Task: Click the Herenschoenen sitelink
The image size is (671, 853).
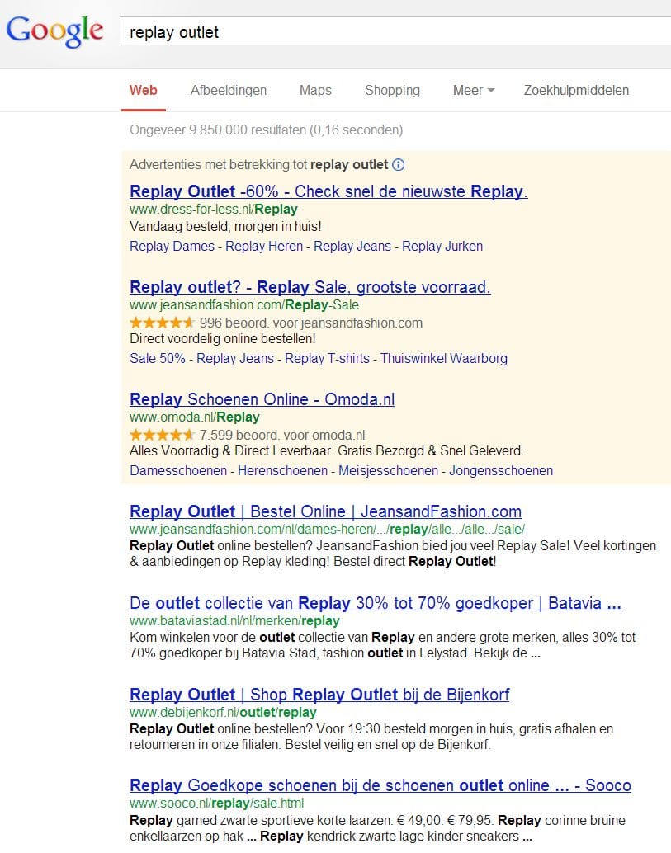Action: (x=282, y=470)
